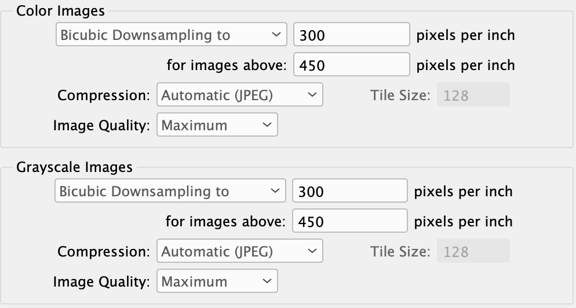
Task: Click the Grayscale Images Tile Size field
Action: click(x=473, y=251)
